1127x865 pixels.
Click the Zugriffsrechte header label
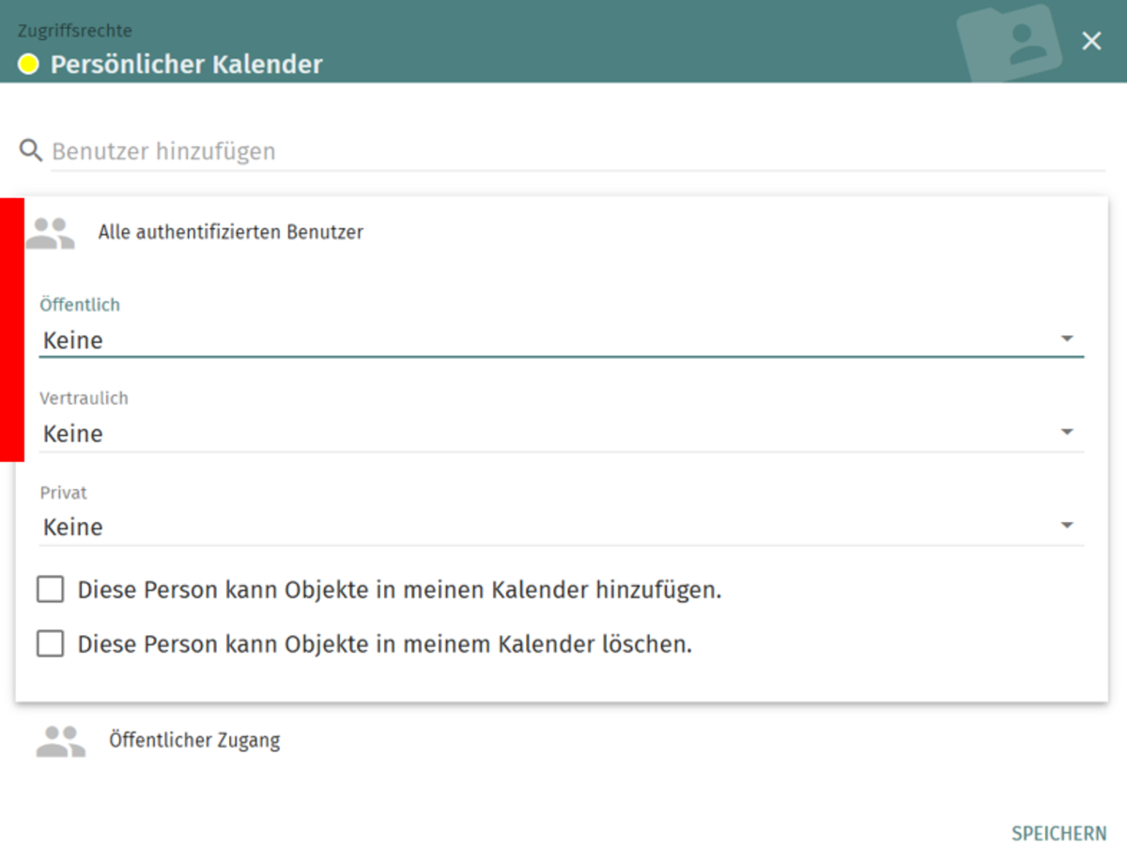75,31
